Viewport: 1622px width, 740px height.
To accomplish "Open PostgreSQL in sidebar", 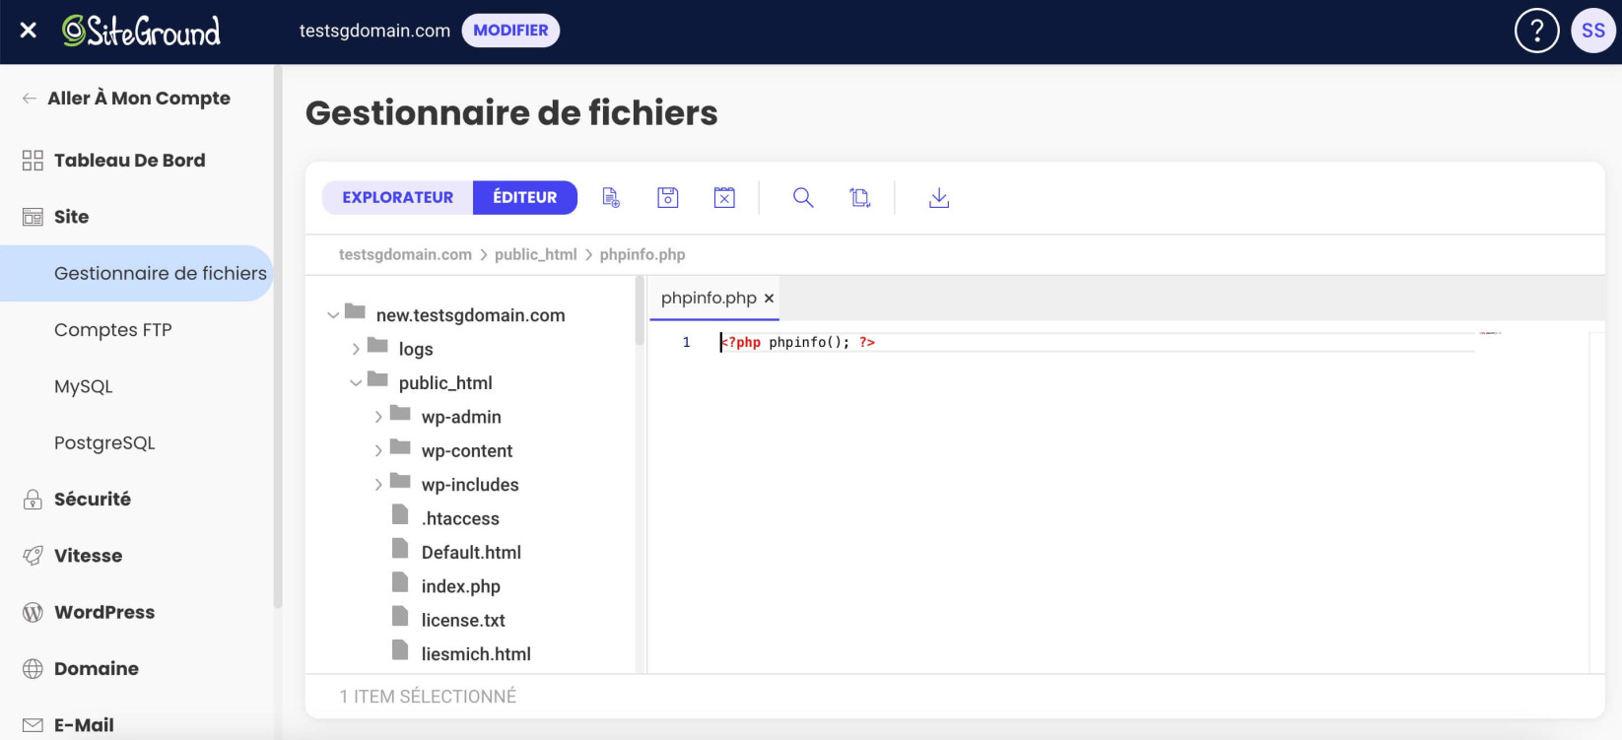I will [104, 443].
